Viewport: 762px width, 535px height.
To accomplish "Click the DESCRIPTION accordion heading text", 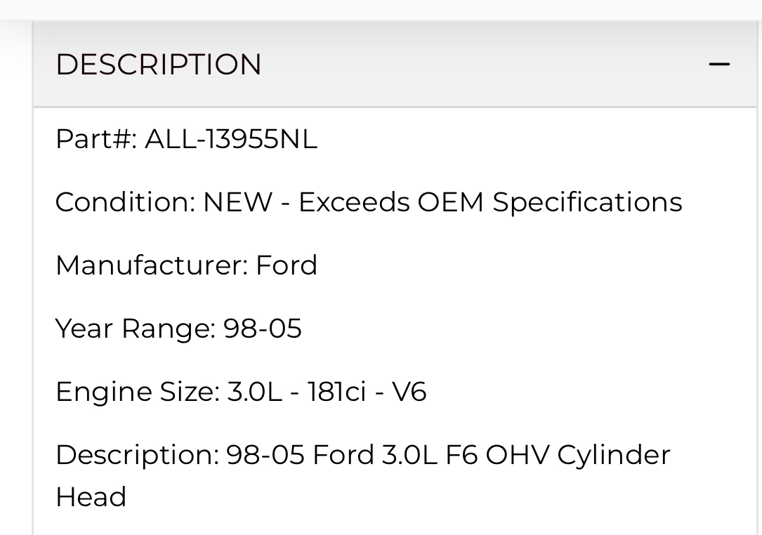I will 159,65.
